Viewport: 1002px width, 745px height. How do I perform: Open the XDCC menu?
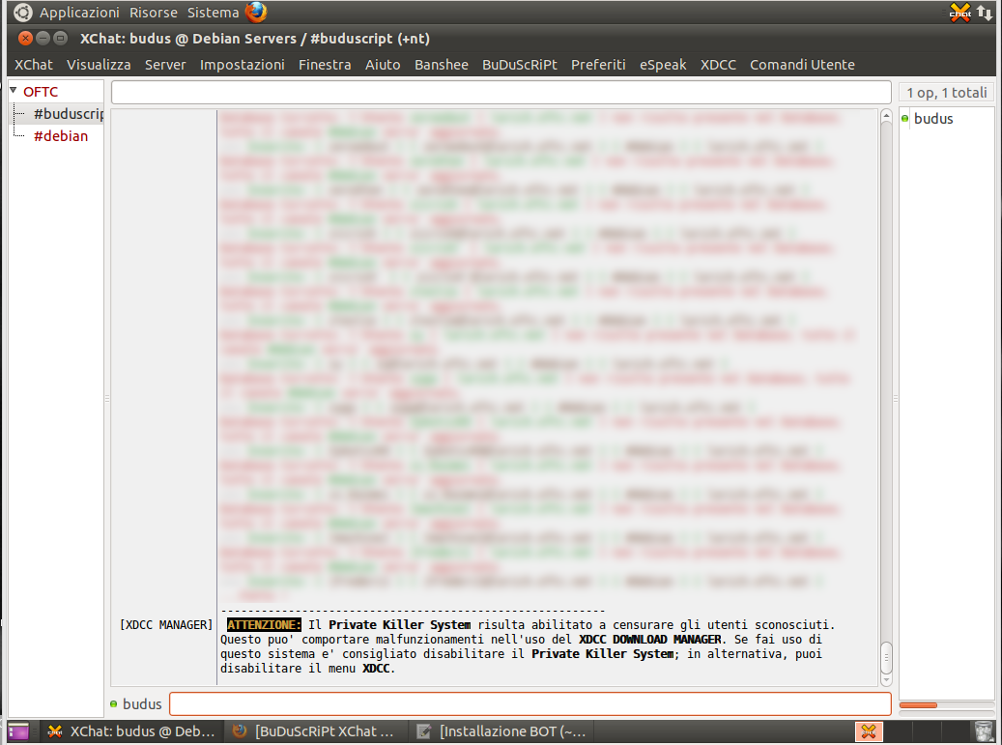click(x=718, y=65)
